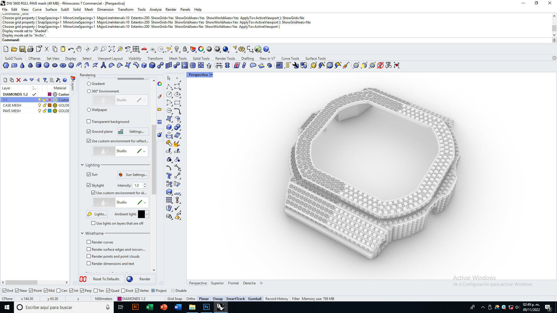Toggle Gumball in the status bar
The height and width of the screenshot is (313, 557).
pyautogui.click(x=255, y=299)
